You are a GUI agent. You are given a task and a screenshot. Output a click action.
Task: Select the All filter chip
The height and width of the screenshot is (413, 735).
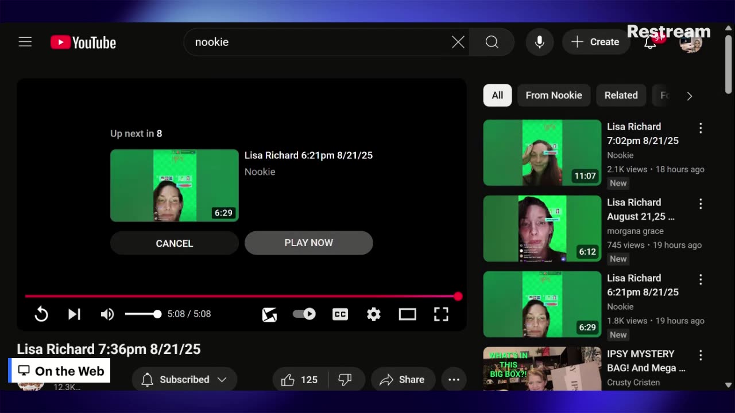(x=497, y=95)
